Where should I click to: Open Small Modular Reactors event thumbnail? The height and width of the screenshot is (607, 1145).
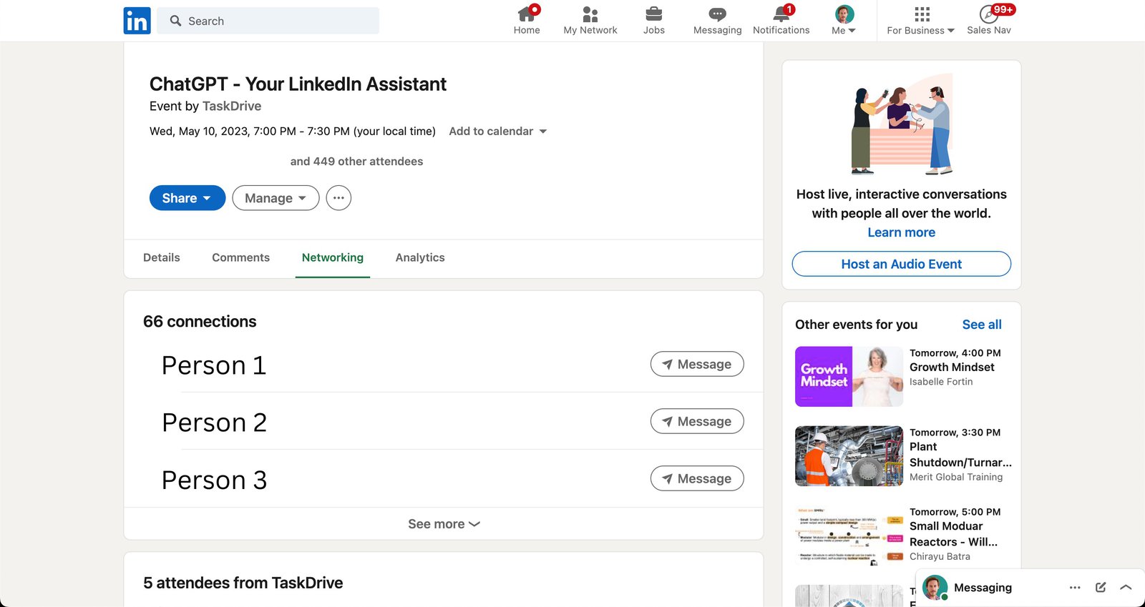pos(849,536)
